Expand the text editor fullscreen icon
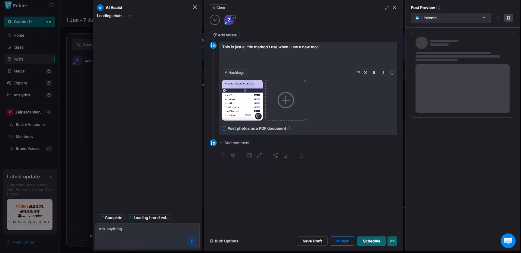Screen dimensions: 521x253 pyautogui.click(x=365, y=72)
